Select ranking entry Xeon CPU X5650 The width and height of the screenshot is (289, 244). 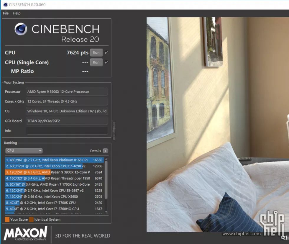pos(54,196)
